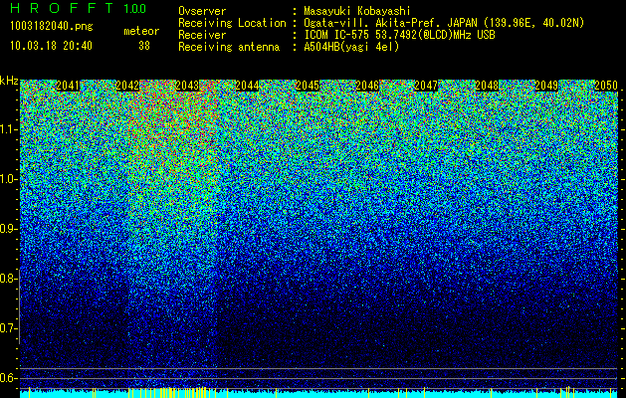The width and height of the screenshot is (626, 398).
Task: Click the 2045 time marker
Action: click(308, 86)
